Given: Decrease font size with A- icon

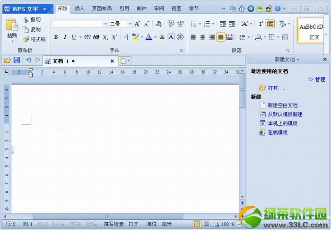Looking at the screenshot, I should pyautogui.click(x=147, y=24).
